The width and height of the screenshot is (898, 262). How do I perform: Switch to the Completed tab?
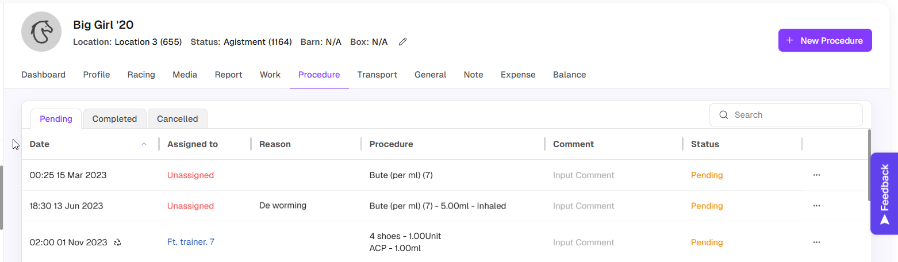[114, 119]
